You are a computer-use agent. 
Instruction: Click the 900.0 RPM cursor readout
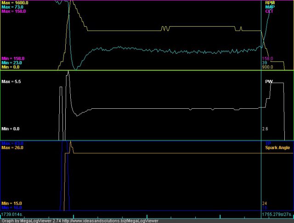point(267,67)
